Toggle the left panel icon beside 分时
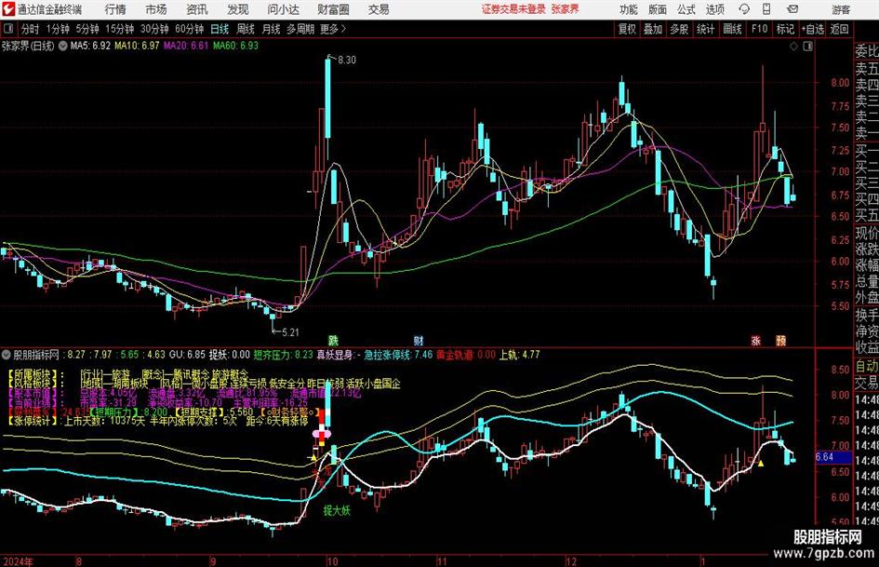The height and width of the screenshot is (567, 879). [x=7, y=29]
